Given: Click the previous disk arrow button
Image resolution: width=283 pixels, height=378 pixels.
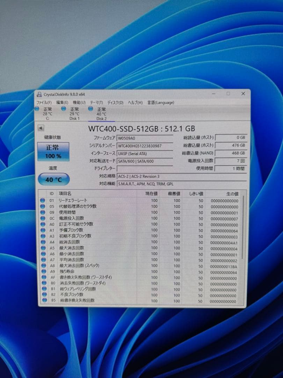Looking at the screenshot, I should click(x=41, y=128).
